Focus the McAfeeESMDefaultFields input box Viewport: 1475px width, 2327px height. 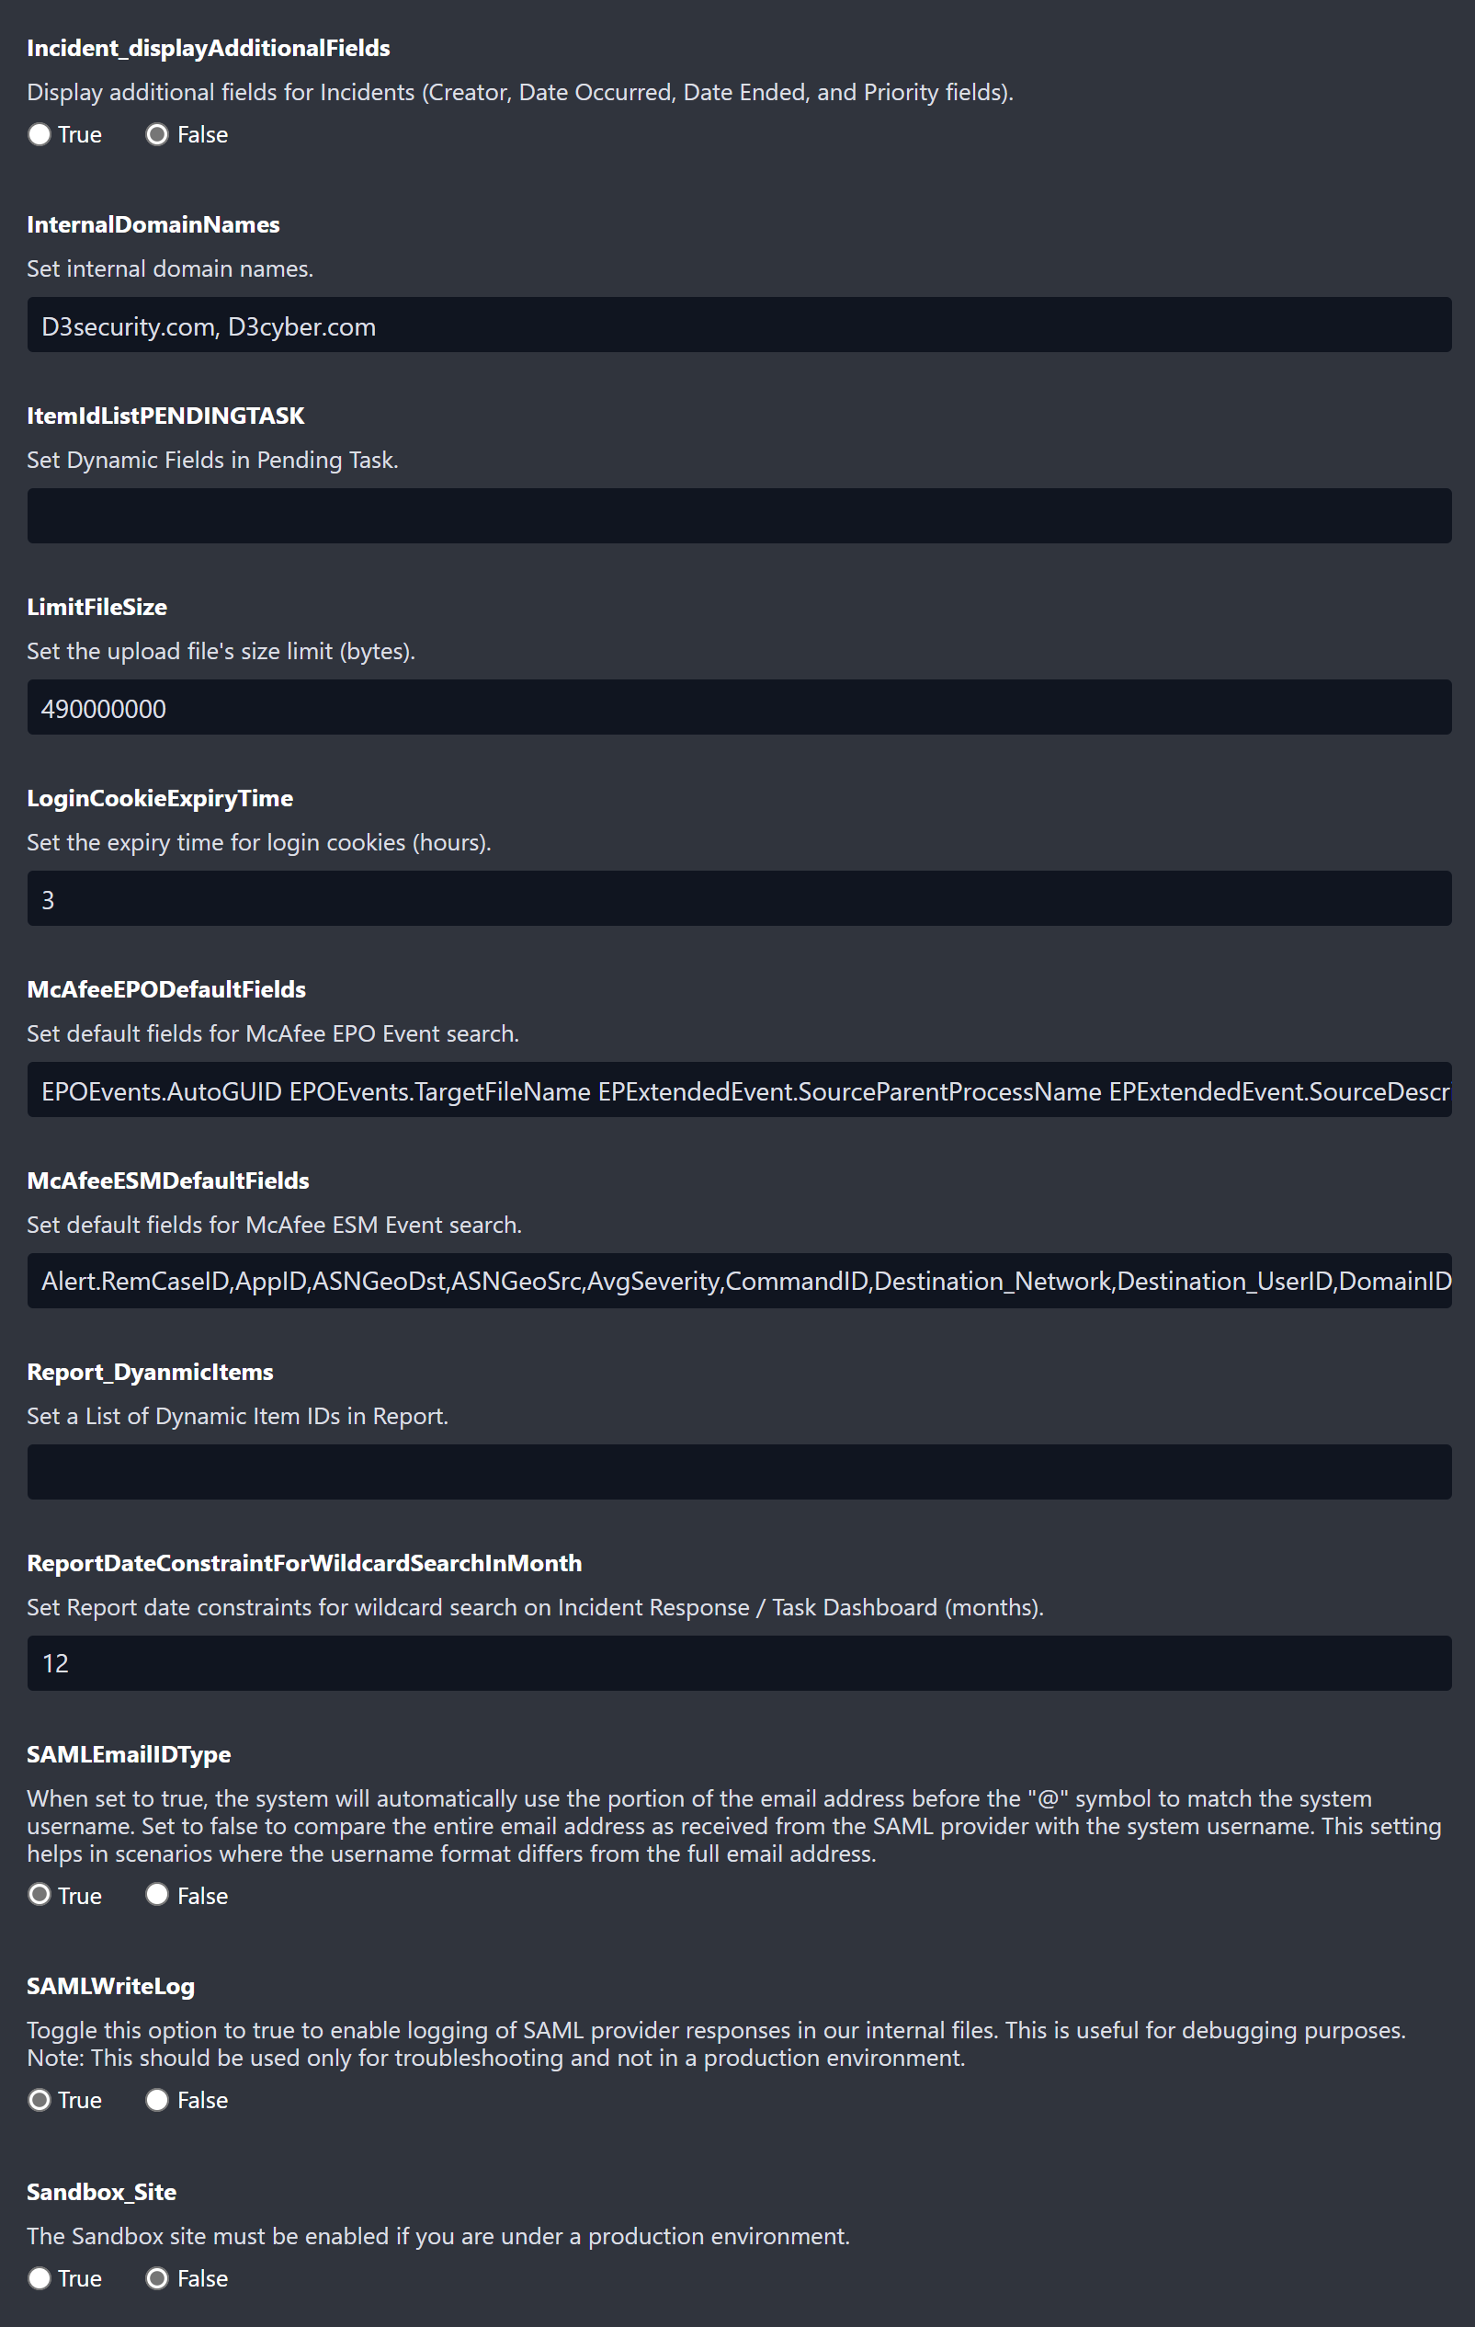[738, 1281]
